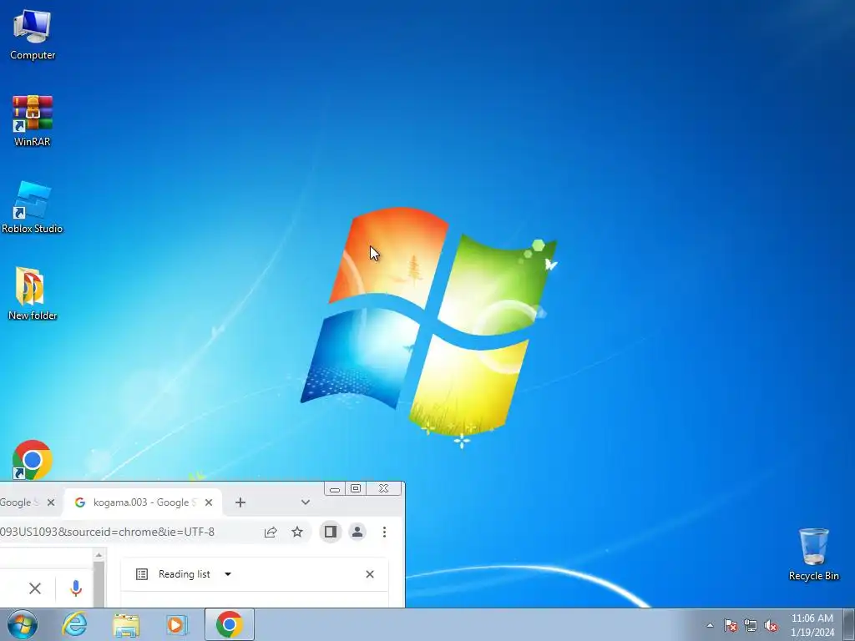Open Chrome's tab search chevron

(306, 502)
